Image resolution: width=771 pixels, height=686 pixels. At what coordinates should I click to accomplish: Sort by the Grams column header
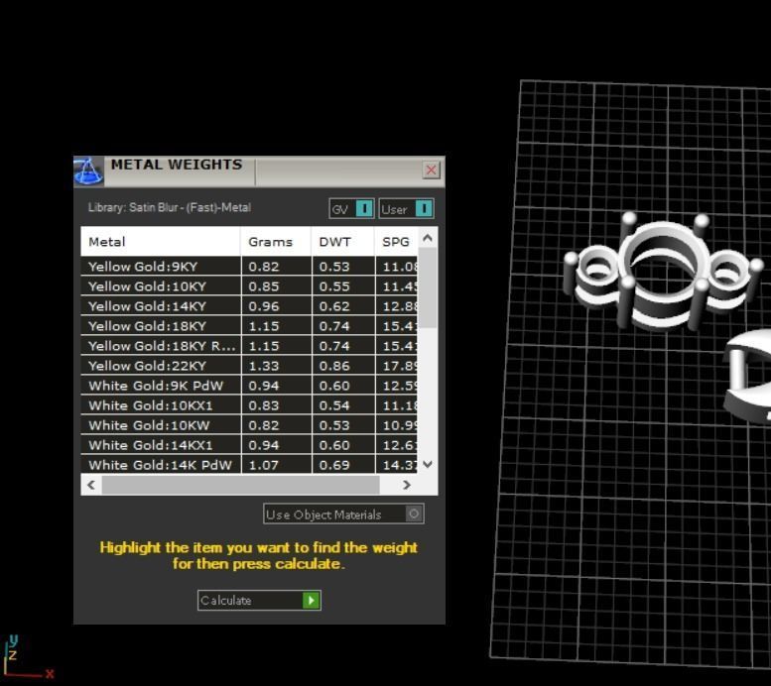point(276,242)
